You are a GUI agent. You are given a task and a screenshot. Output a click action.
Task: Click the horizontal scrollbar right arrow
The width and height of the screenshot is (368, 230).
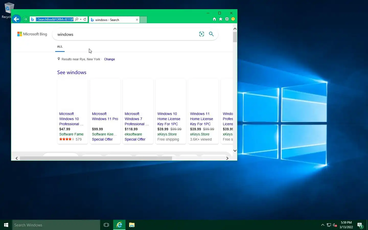pos(227,158)
